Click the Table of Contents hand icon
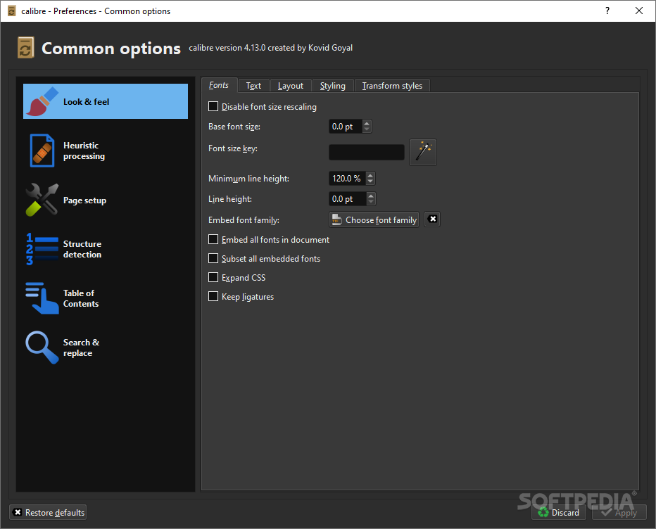The height and width of the screenshot is (529, 656). point(42,298)
